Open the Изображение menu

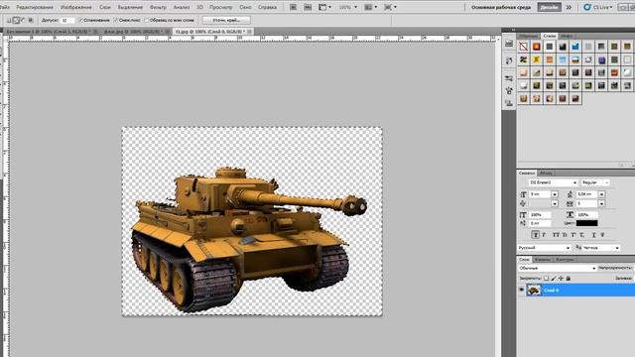point(75,7)
